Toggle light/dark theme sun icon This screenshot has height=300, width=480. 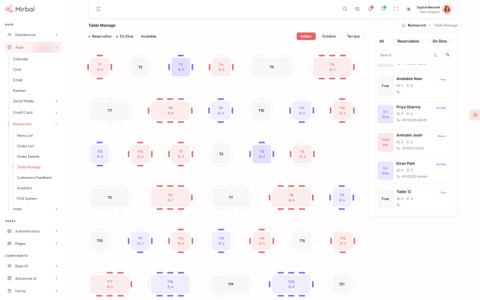point(409,9)
